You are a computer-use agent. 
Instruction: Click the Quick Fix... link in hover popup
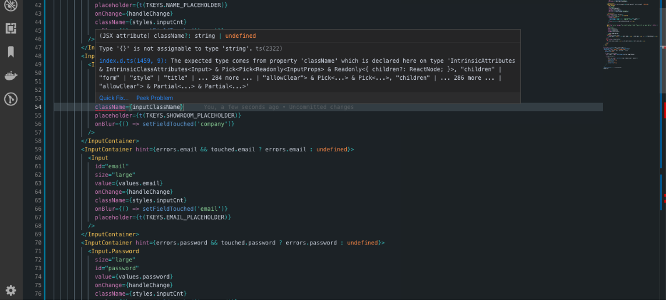[114, 98]
